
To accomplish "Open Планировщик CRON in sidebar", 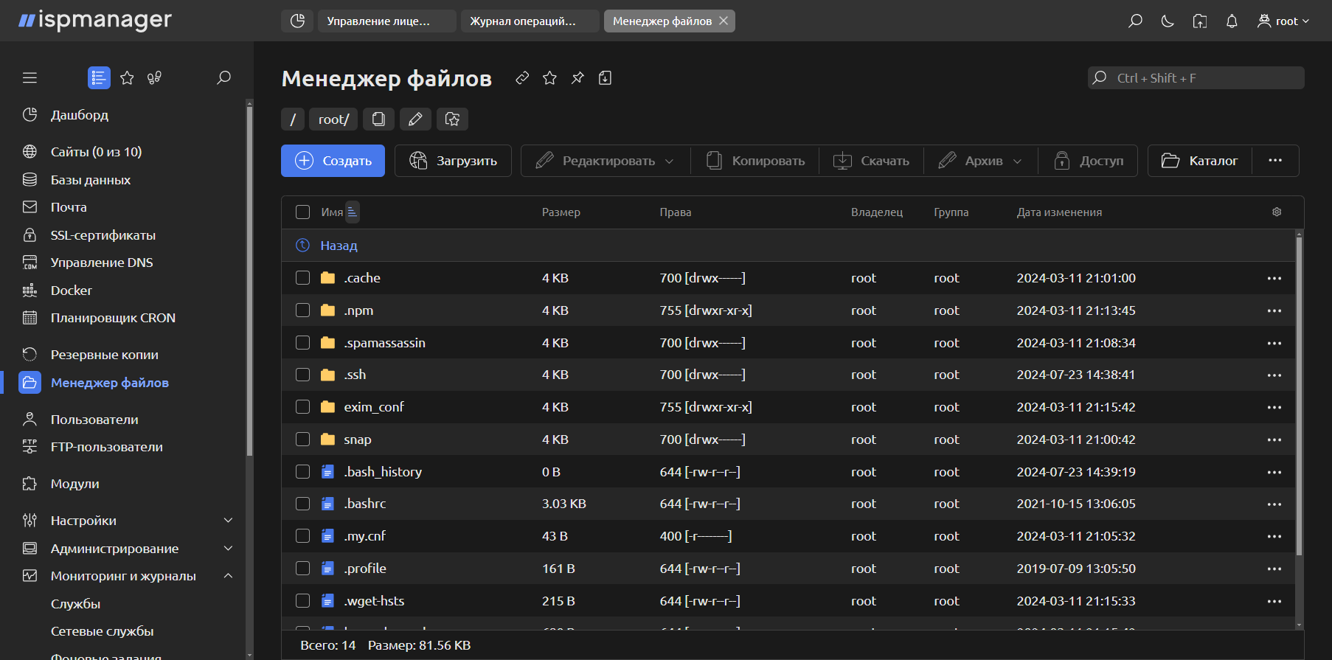I will (x=113, y=318).
